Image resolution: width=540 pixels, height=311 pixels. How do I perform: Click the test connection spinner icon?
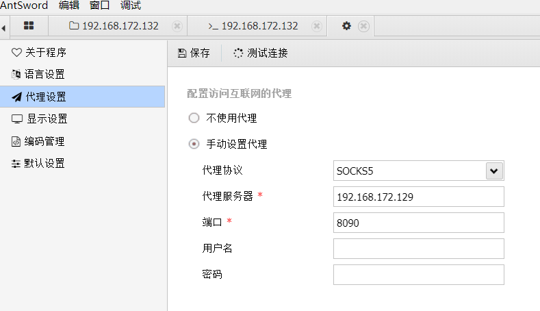238,53
